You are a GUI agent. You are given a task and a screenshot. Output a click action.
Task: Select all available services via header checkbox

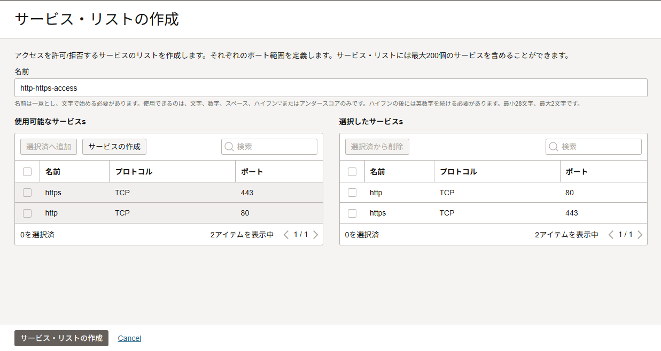27,172
